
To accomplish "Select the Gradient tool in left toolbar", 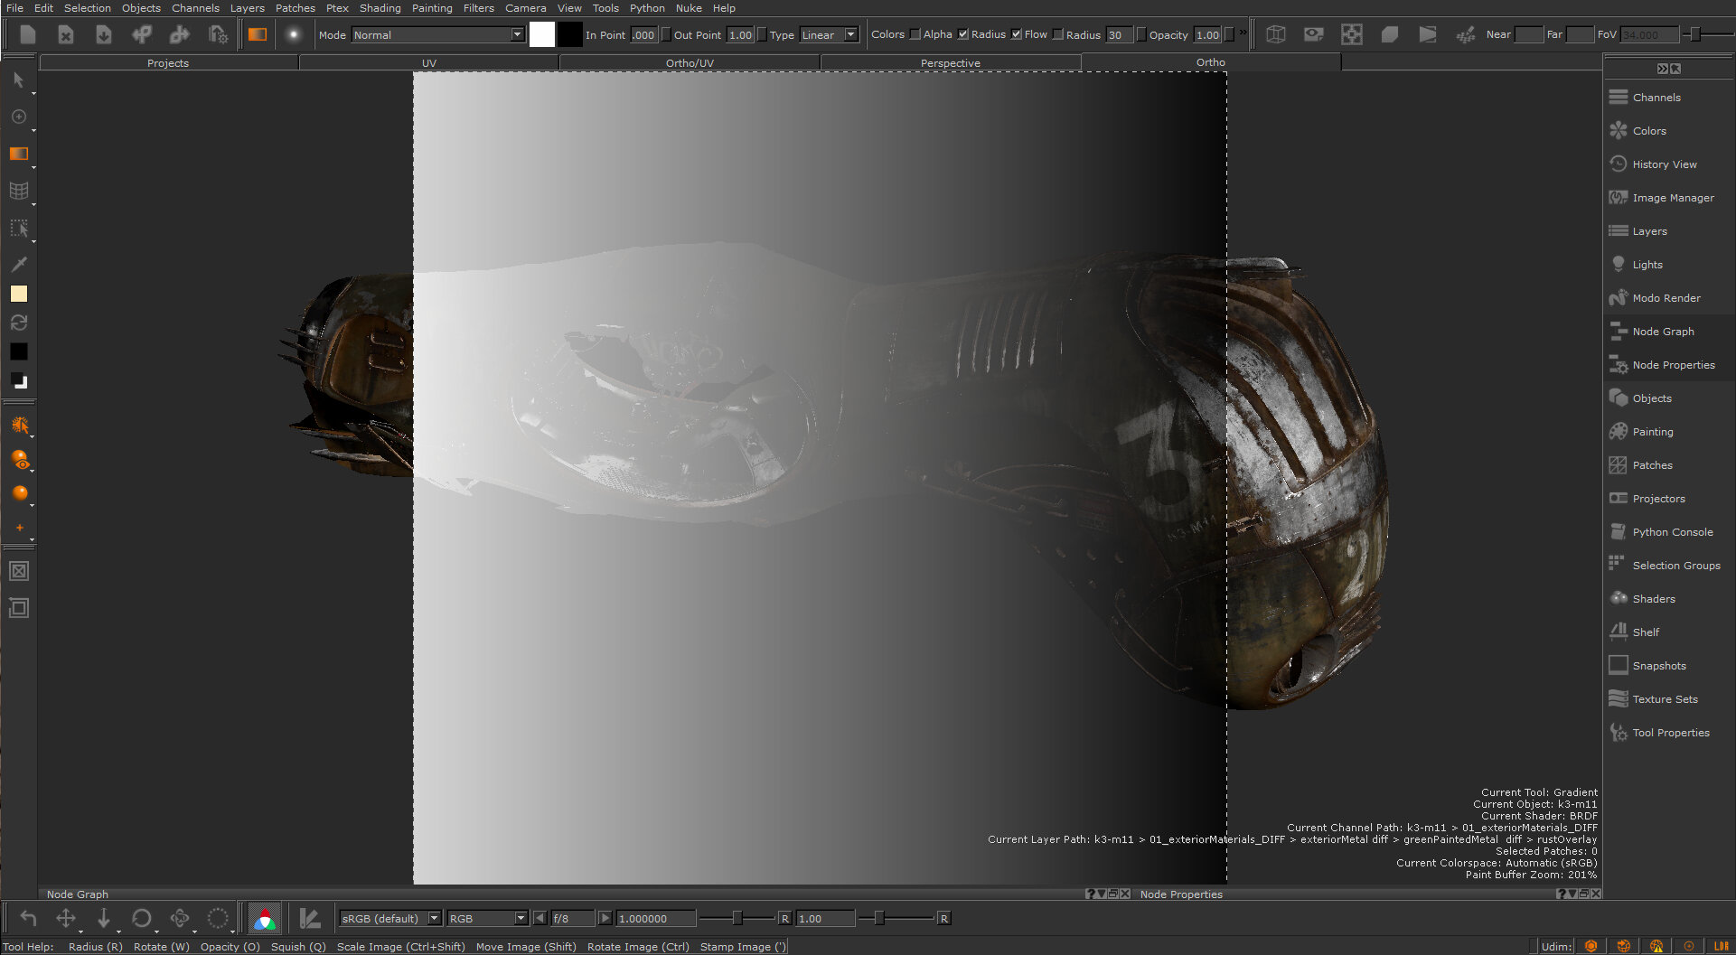I will click(x=19, y=154).
